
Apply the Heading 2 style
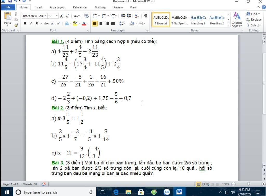click(217, 19)
